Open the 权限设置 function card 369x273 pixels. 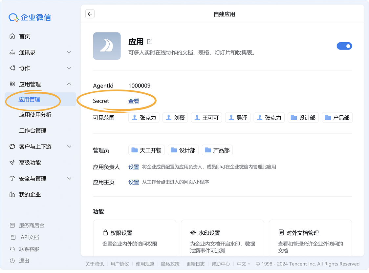coord(135,238)
